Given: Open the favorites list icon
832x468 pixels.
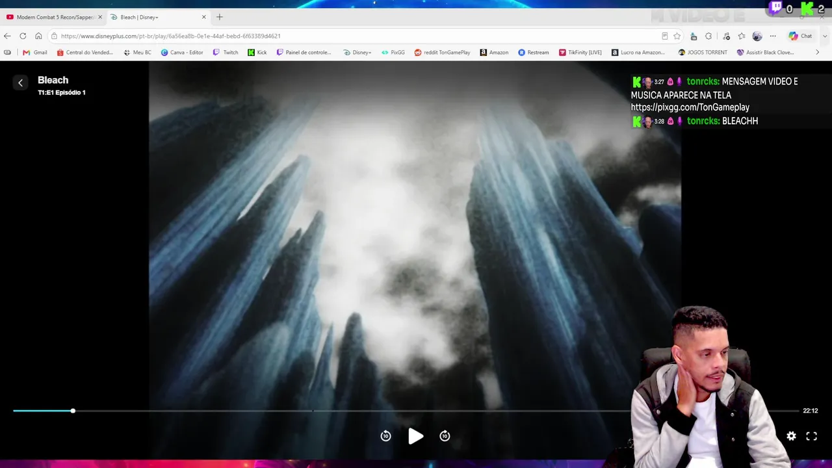Looking at the screenshot, I should pos(742,36).
